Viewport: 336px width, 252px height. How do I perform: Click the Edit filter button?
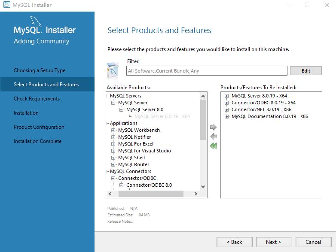[306, 71]
